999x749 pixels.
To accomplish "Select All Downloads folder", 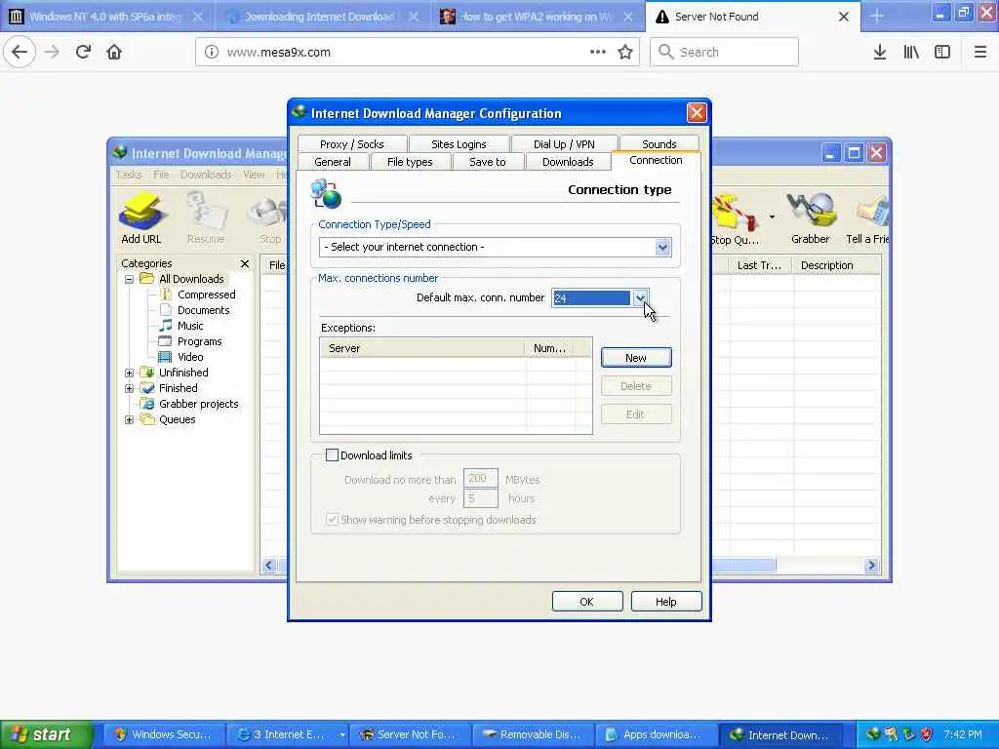I will (191, 279).
